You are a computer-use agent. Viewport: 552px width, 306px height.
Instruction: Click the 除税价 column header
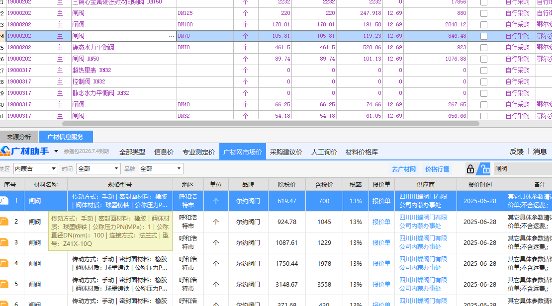pos(286,185)
